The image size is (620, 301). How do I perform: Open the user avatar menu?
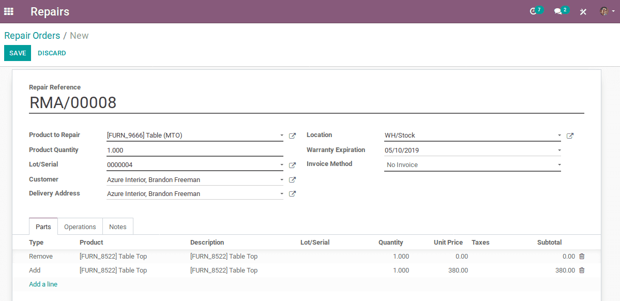click(x=607, y=11)
